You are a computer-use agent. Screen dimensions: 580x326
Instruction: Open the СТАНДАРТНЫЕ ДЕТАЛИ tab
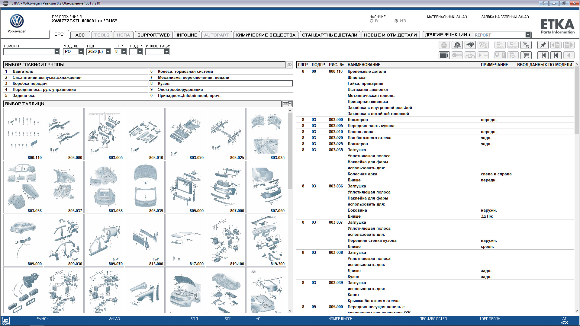pyautogui.click(x=330, y=35)
